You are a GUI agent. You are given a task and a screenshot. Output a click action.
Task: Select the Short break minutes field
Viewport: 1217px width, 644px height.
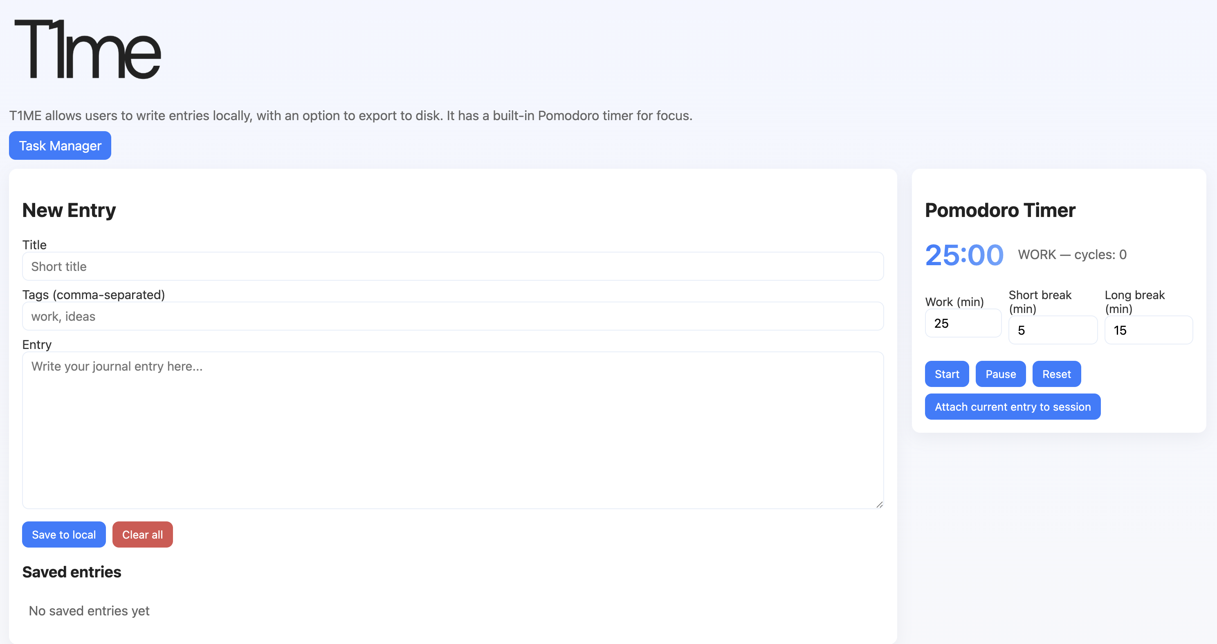click(x=1052, y=330)
